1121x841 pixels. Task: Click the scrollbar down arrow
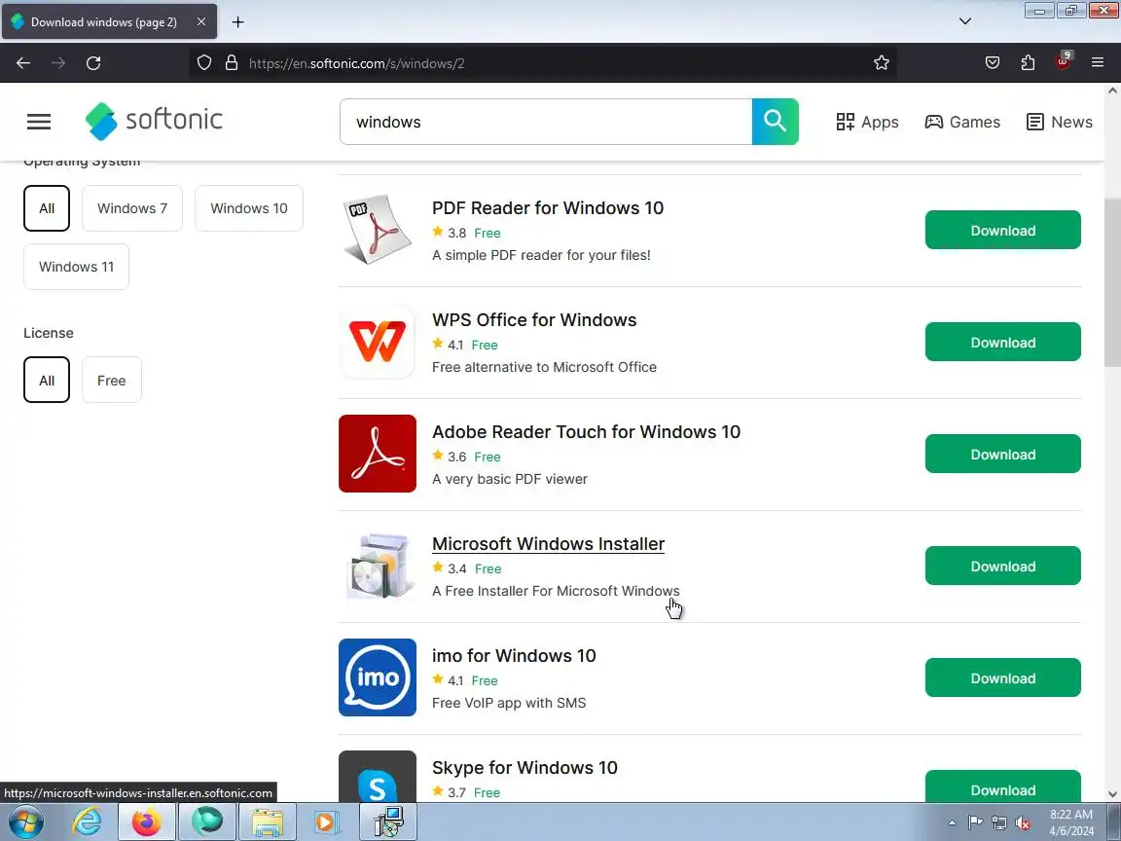click(x=1112, y=794)
